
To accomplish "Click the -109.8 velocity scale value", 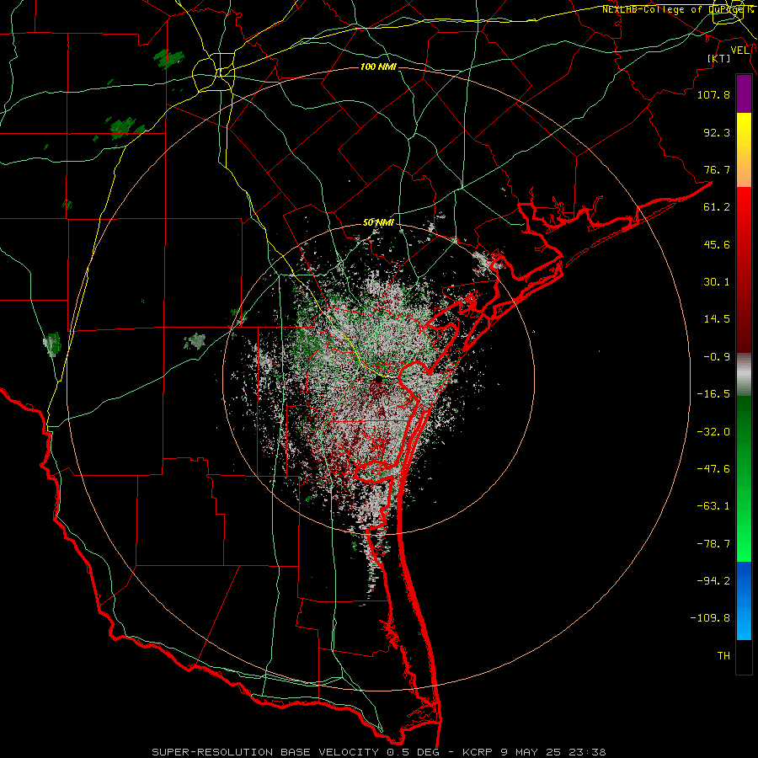I will (710, 618).
